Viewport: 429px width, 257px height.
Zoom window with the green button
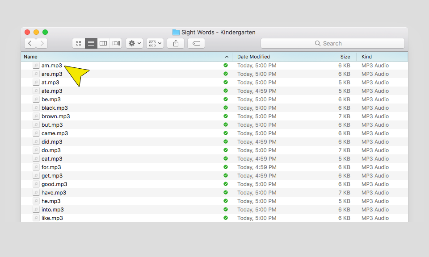coord(45,32)
